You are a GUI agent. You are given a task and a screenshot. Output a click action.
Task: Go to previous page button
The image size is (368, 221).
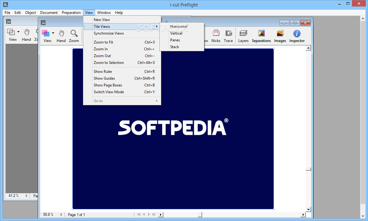144,214
